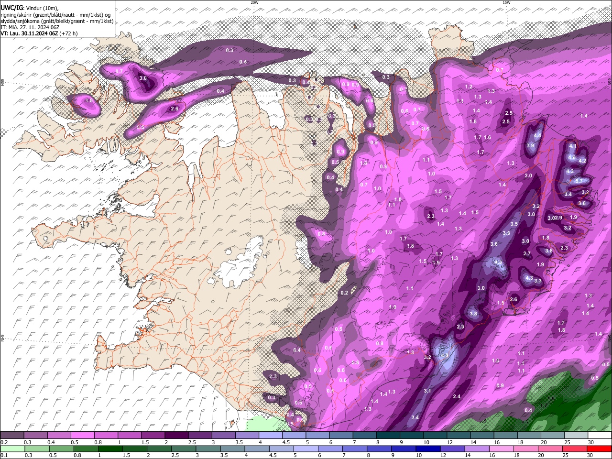Select the pale grey top-row swatch labeled 25
This screenshot has width=612, height=459.
[x=577, y=435]
